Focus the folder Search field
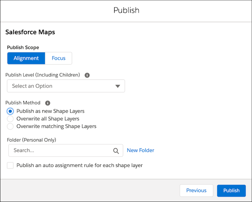Viewport: 252px width, 202px height. 66,150
